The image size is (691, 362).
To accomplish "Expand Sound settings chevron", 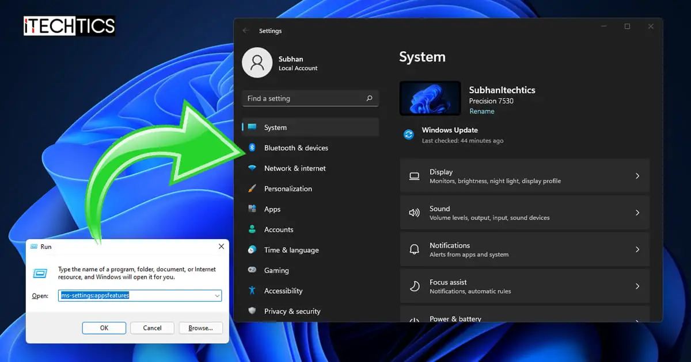I will 637,213.
